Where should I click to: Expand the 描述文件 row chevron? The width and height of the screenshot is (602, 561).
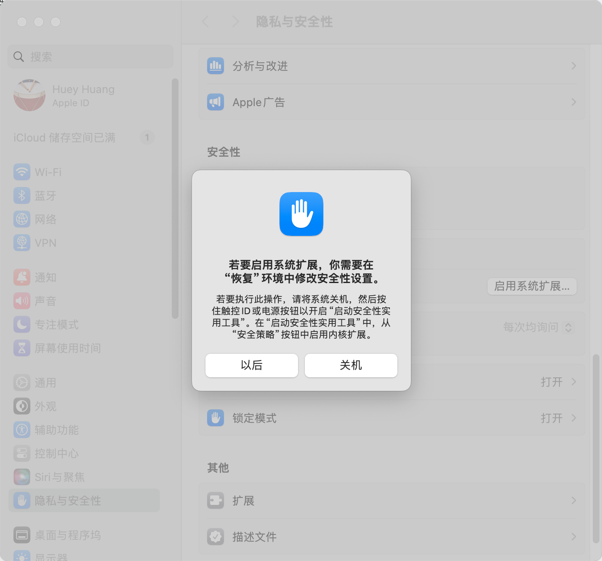pos(573,537)
